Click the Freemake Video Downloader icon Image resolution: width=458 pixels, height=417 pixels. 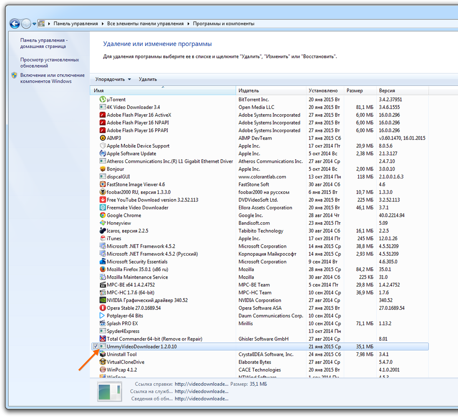(103, 208)
